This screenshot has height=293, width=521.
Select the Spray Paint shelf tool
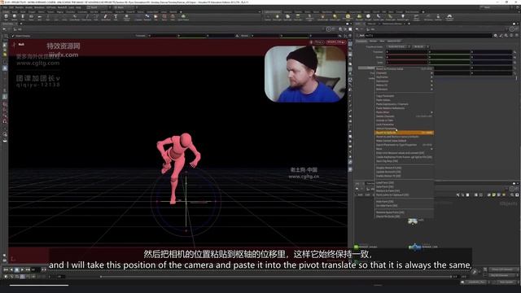[106, 17]
